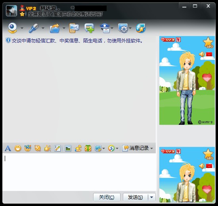The width and height of the screenshot is (218, 206).
Task: Choose an emoticon smiley face
Action: pyautogui.click(x=18, y=148)
